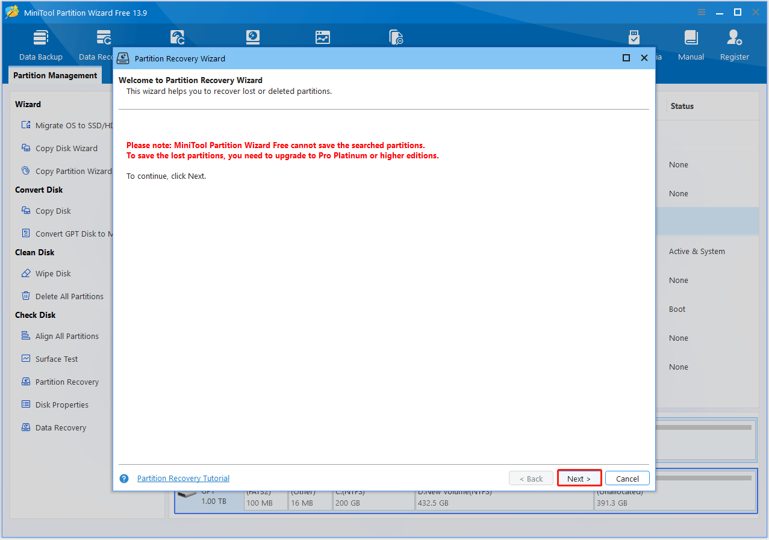Click the Check Disk section heading

click(x=36, y=315)
